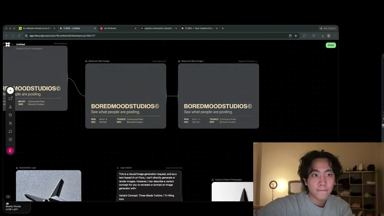Viewport: 384px width, 216px height.
Task: Switch to 'An ultimate infrastructure for' tab
Action: click(37, 28)
